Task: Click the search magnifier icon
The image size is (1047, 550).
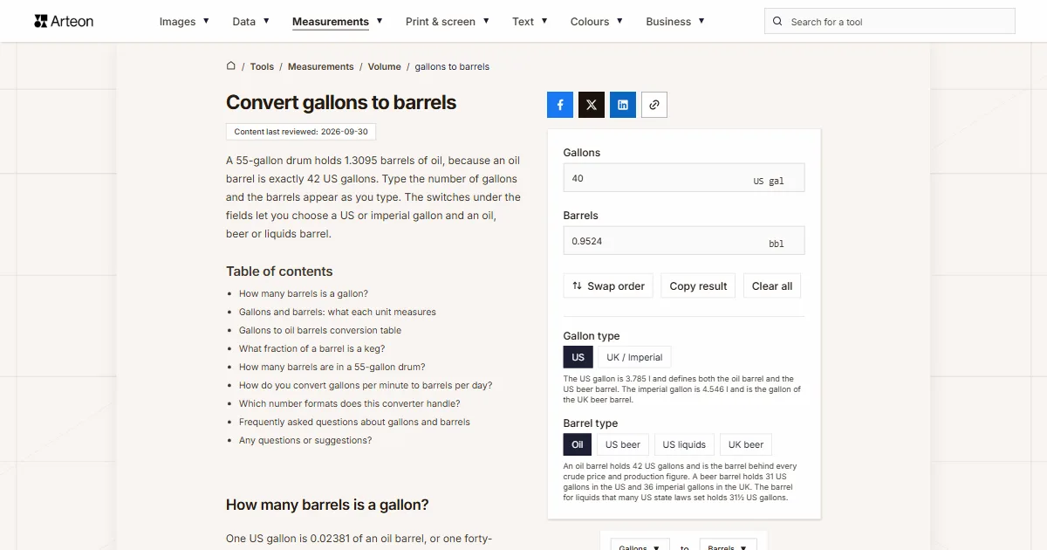Action: (x=778, y=22)
